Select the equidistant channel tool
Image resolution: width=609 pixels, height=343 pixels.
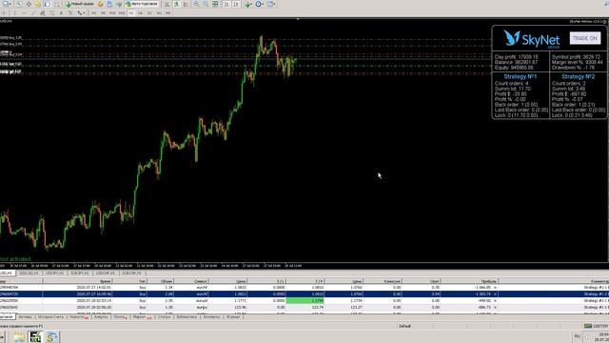[42, 12]
